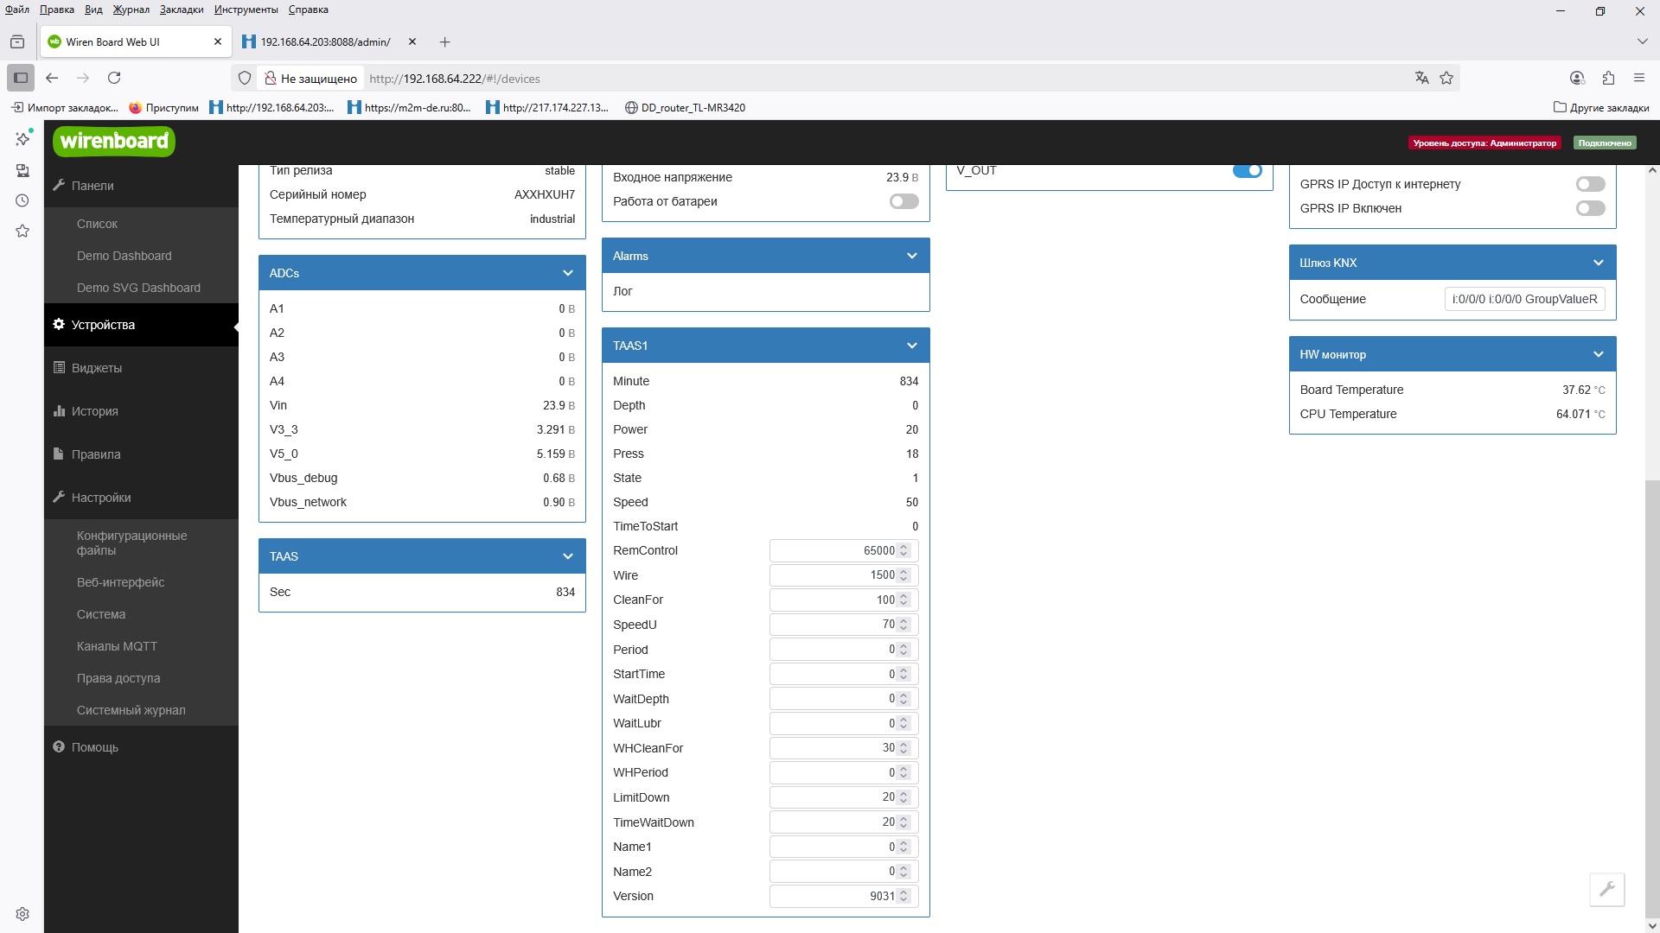
Task: Toggle the V_OUT switch off
Action: (1247, 171)
